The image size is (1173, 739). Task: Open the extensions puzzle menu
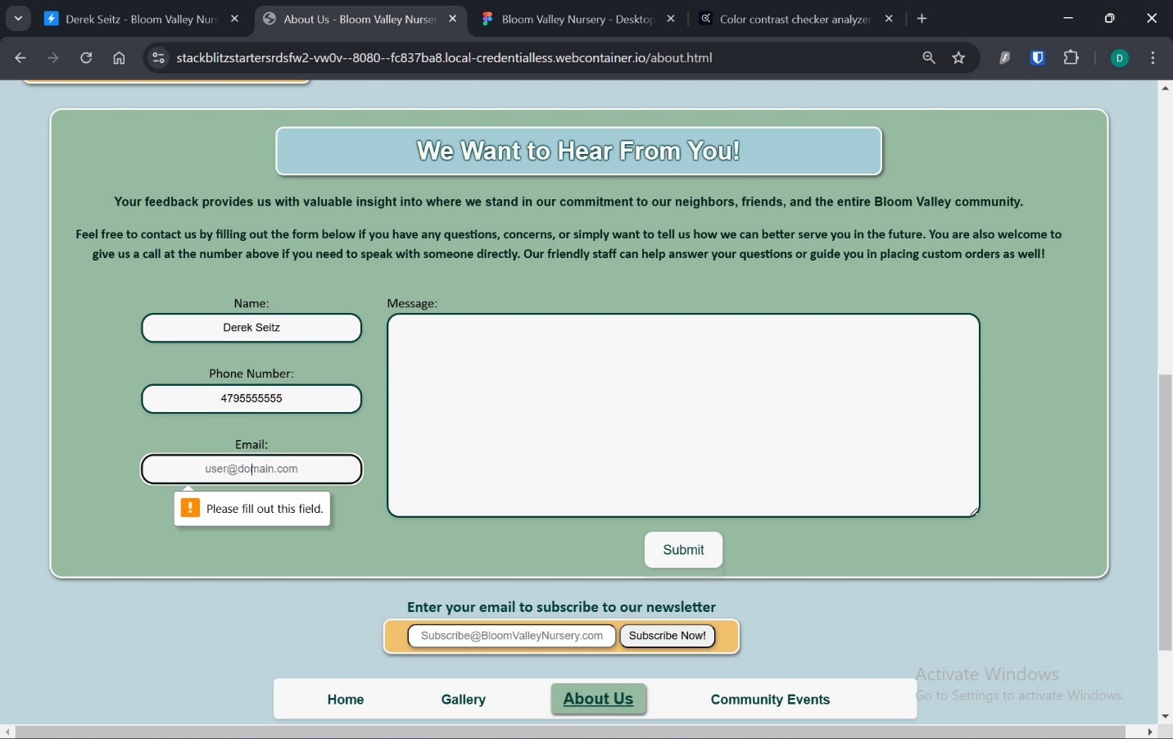tap(1072, 58)
